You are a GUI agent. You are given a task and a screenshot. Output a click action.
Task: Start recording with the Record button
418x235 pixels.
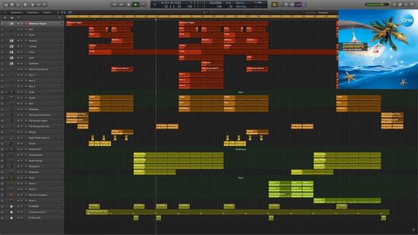coord(143,5)
